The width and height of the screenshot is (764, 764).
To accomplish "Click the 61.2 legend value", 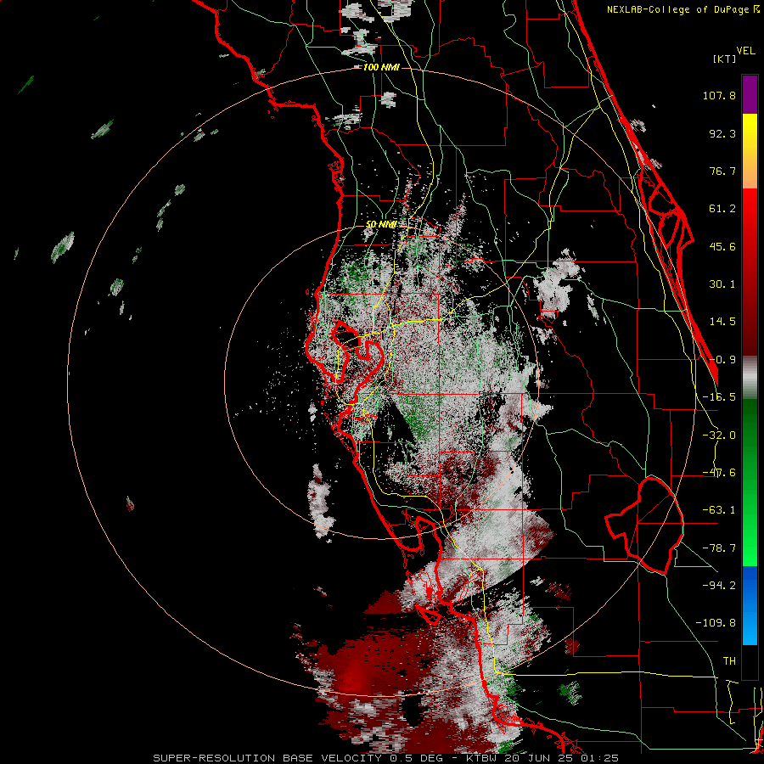I will tap(722, 209).
